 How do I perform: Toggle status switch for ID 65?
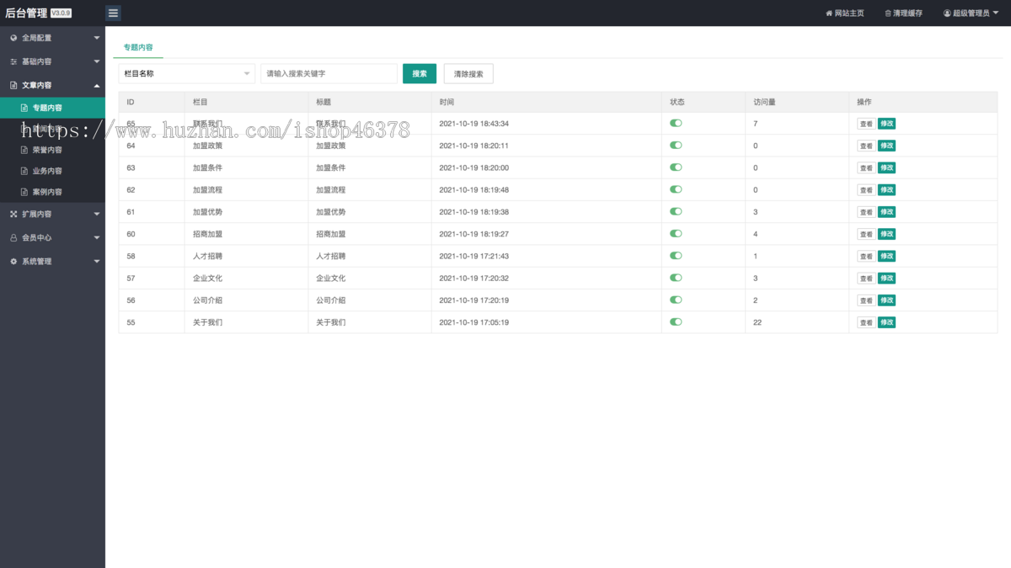click(x=676, y=123)
